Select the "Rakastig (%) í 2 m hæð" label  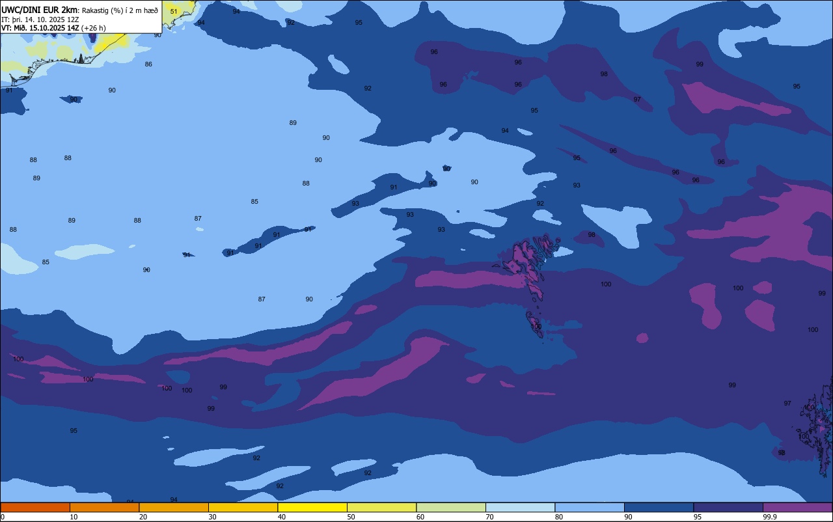point(120,10)
